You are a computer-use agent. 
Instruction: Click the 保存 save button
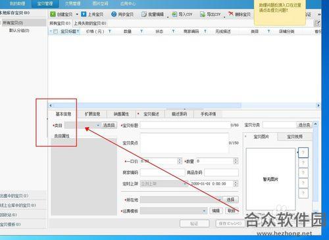pyautogui.click(x=230, y=224)
